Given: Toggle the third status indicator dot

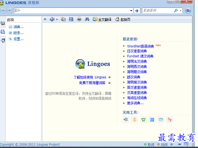Looking at the screenshot, I should (172, 144).
